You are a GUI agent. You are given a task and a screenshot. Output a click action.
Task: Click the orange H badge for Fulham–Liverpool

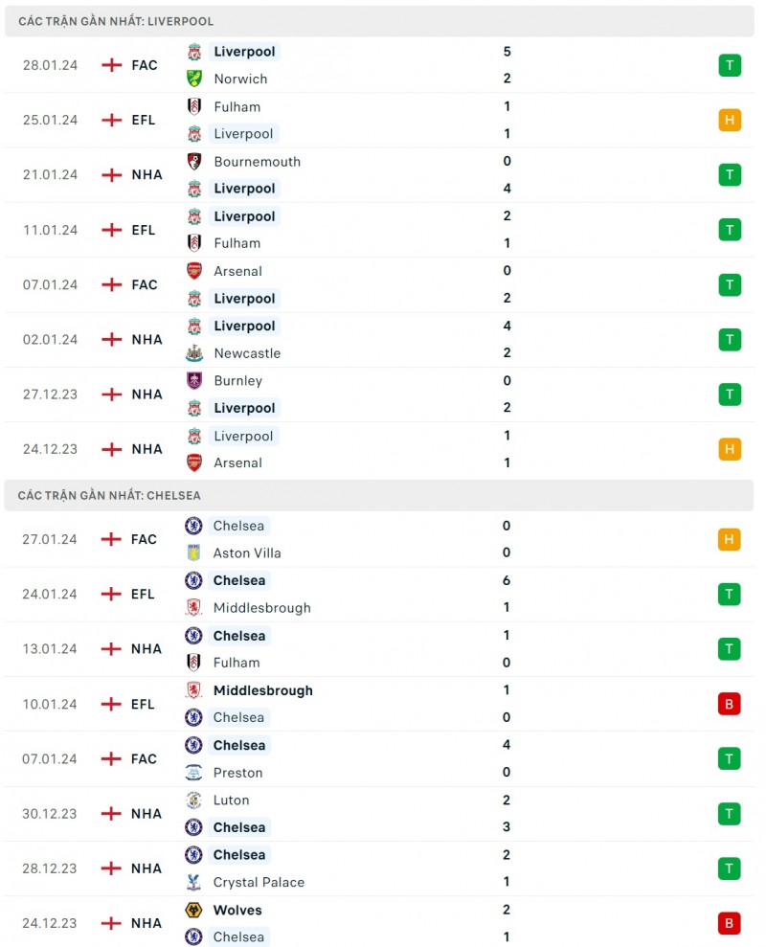[730, 120]
